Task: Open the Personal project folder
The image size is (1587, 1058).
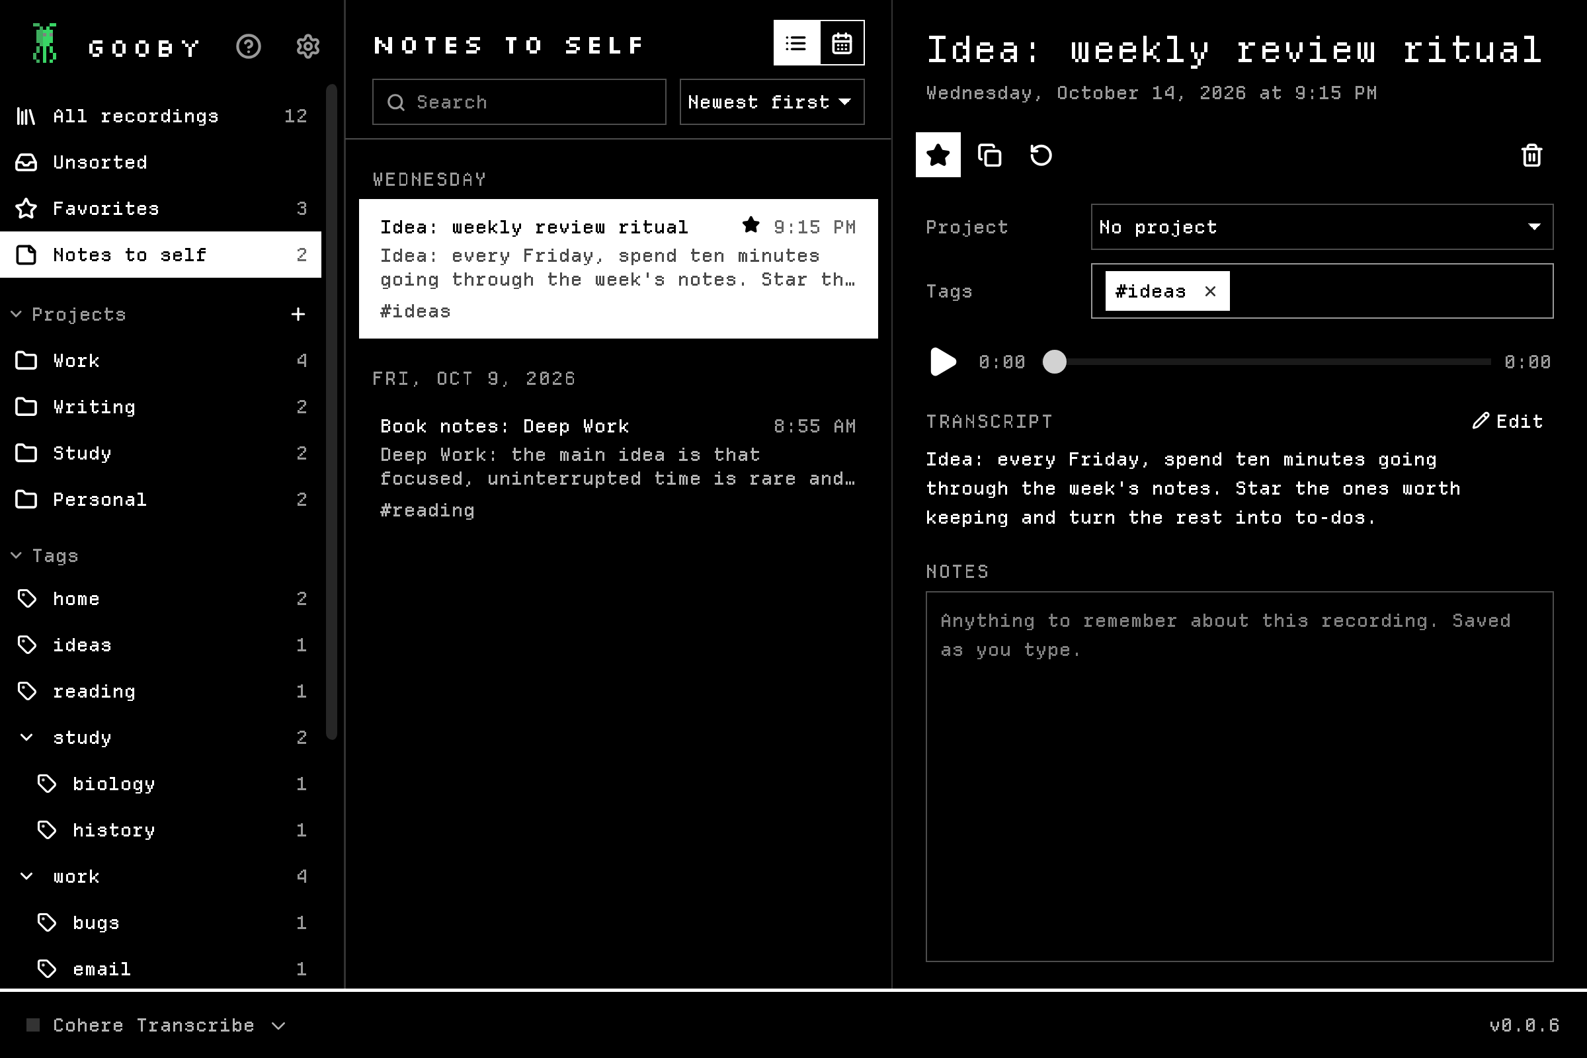Action: [x=161, y=499]
